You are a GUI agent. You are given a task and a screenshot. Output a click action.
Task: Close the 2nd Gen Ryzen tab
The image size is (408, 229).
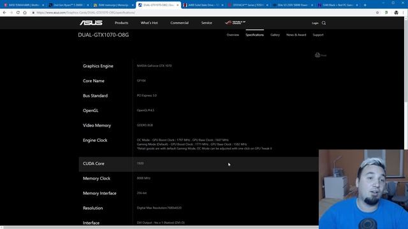(88, 5)
